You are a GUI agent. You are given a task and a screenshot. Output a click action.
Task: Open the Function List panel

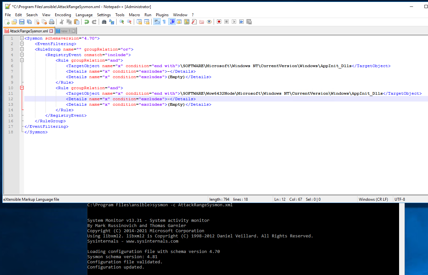click(194, 22)
